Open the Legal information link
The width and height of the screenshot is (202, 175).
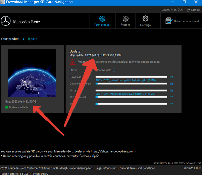[x=106, y=168]
